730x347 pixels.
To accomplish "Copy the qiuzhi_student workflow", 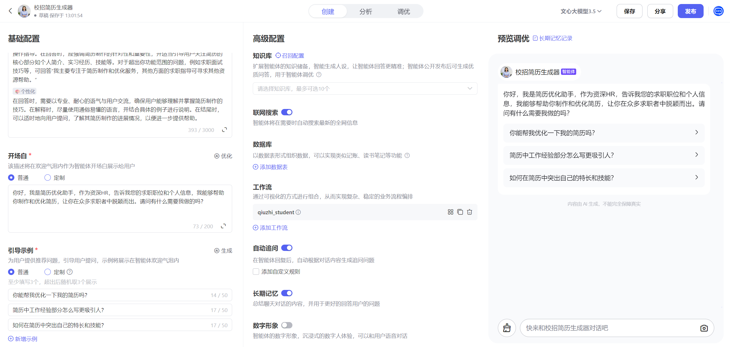I will click(460, 212).
